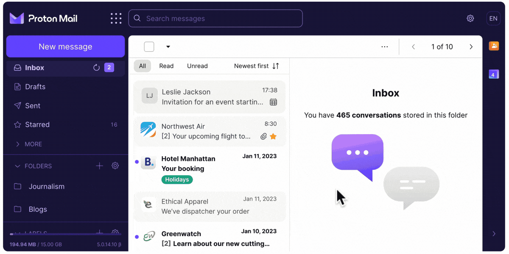509x254 pixels.
Task: Click the LJ sender avatar
Action: click(149, 96)
